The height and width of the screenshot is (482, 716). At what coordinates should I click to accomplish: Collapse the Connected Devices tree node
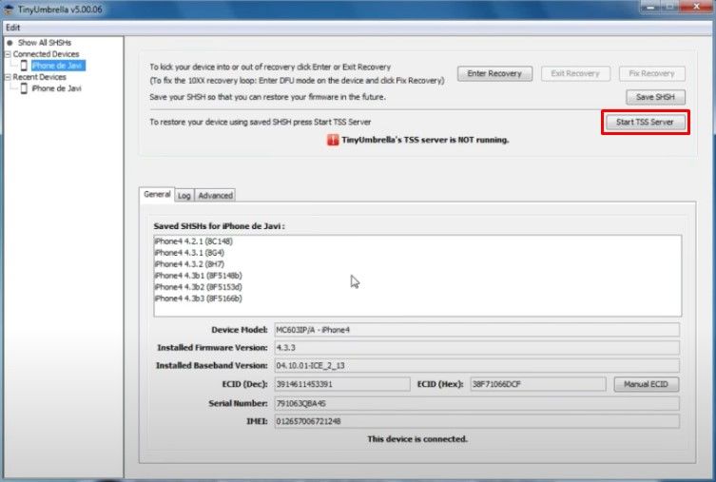tap(8, 54)
